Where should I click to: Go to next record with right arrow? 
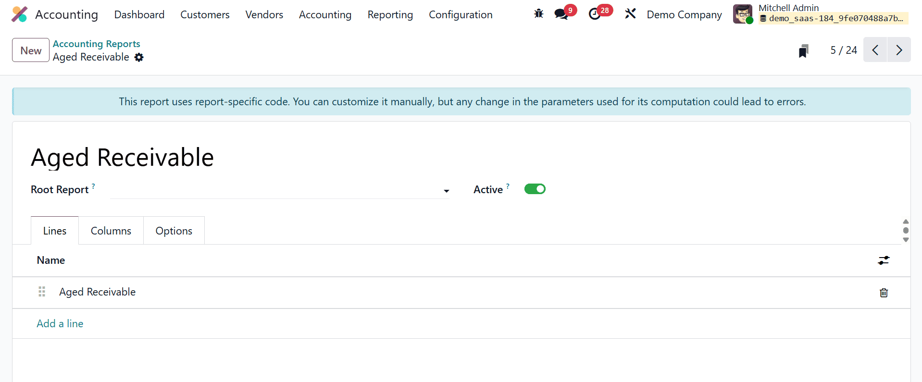899,49
